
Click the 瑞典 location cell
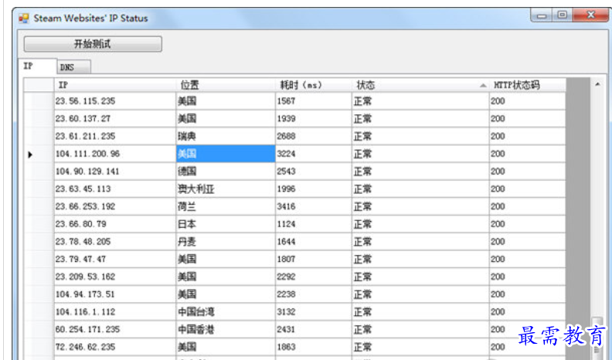pos(226,136)
